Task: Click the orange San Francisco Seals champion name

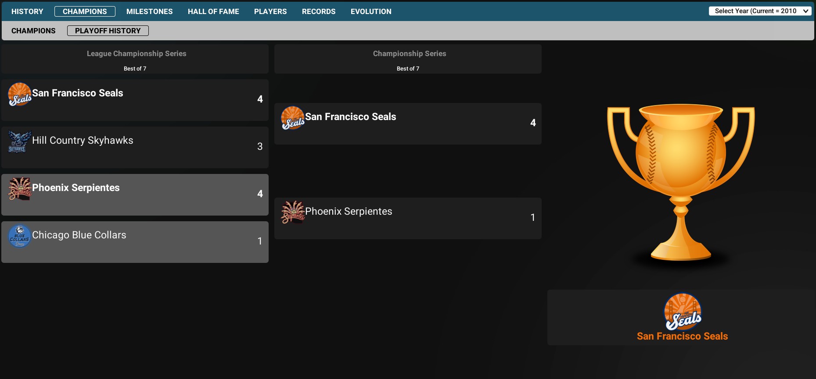Action: tap(682, 336)
